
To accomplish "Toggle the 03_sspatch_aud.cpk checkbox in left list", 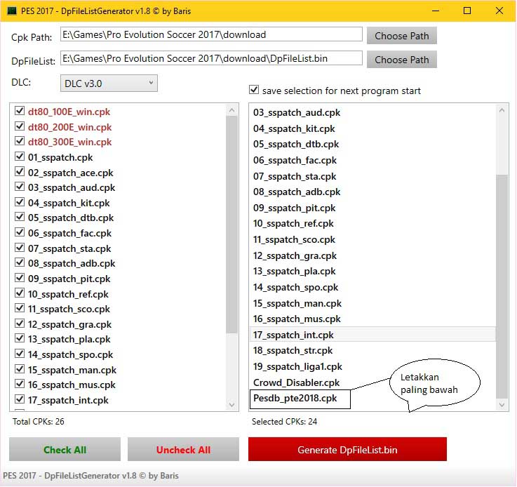I will [20, 187].
